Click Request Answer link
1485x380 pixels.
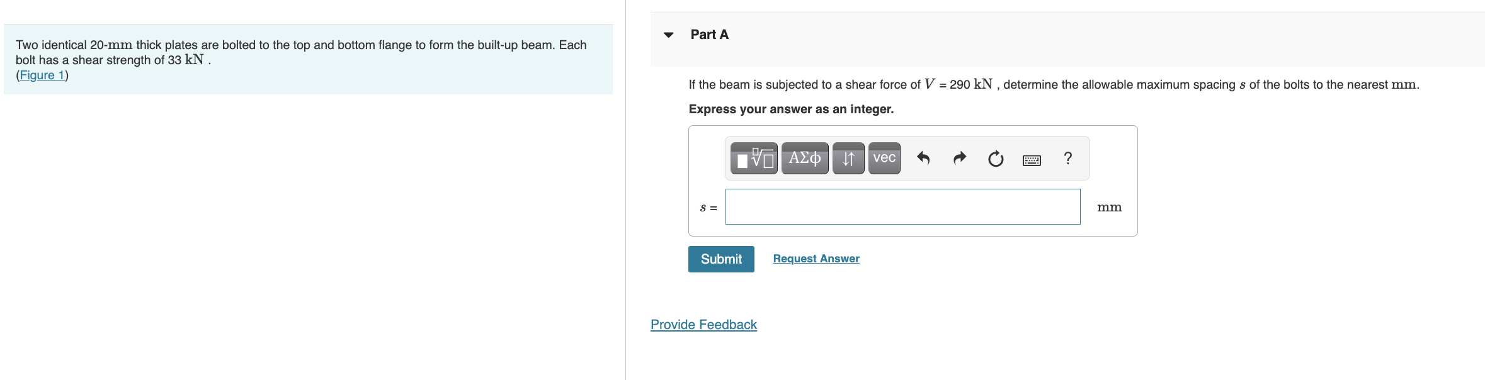coord(816,259)
